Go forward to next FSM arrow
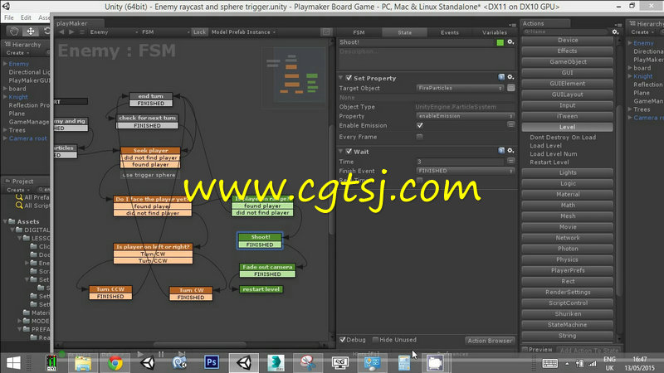This screenshot has height=373, width=664. (x=71, y=32)
